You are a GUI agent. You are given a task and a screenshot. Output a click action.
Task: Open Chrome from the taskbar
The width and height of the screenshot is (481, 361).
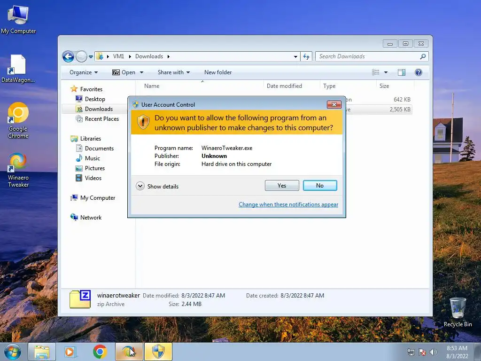coord(100,352)
